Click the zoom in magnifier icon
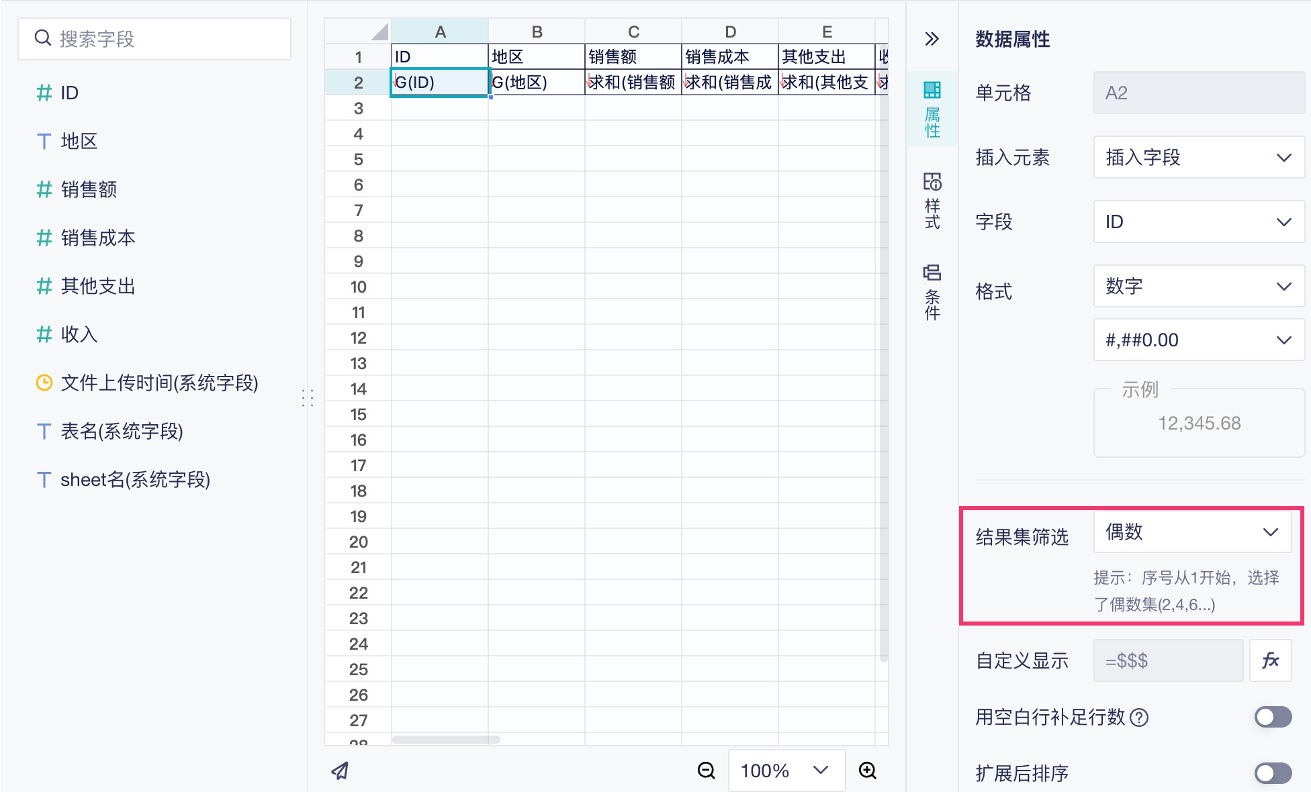The image size is (1311, 792). [x=868, y=771]
